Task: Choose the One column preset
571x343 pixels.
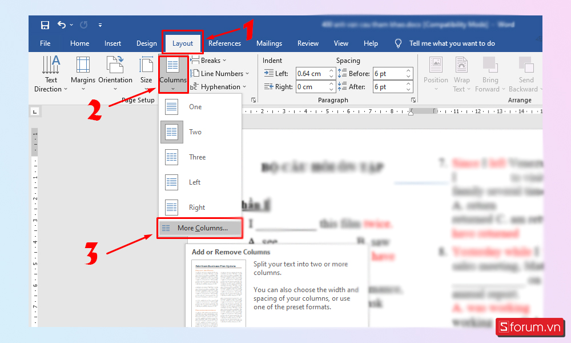Action: (x=200, y=107)
